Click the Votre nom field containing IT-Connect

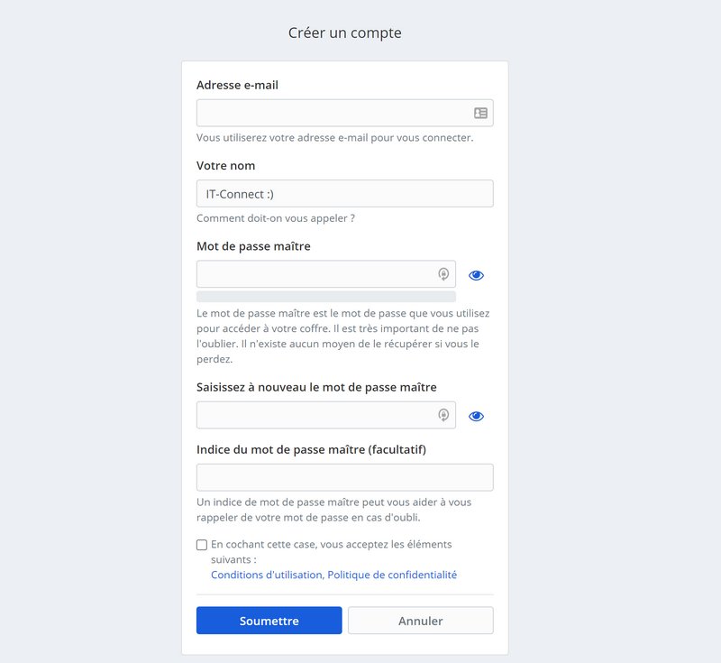(344, 194)
